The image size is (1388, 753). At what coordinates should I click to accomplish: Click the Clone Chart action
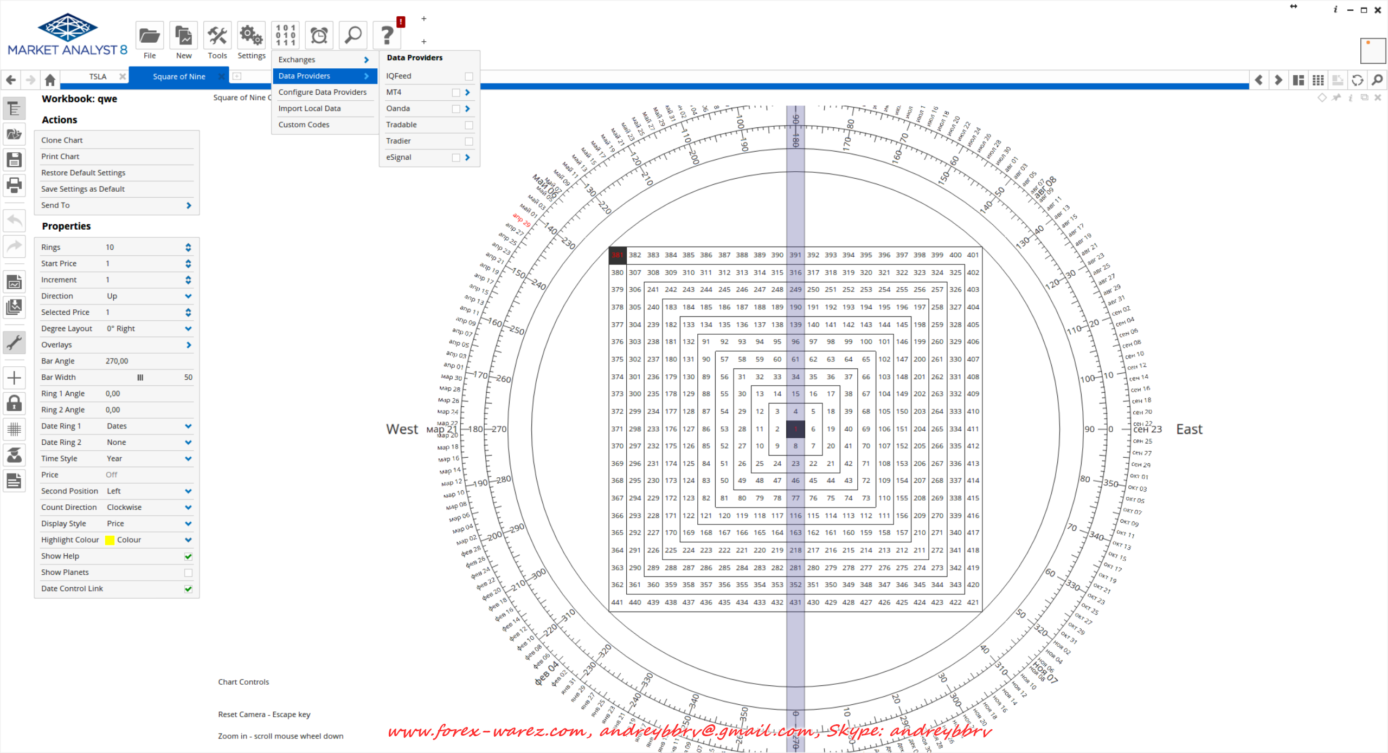click(x=62, y=140)
